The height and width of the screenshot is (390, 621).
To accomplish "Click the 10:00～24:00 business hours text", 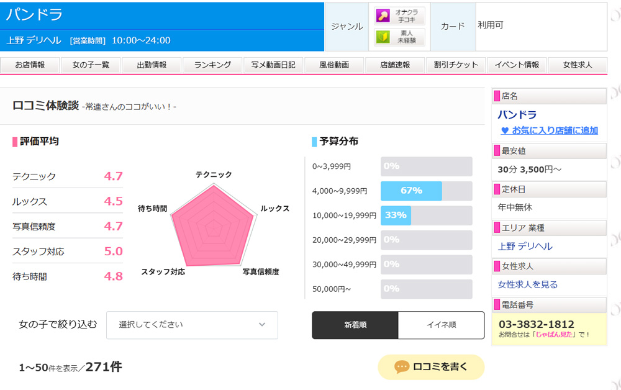I will [141, 40].
